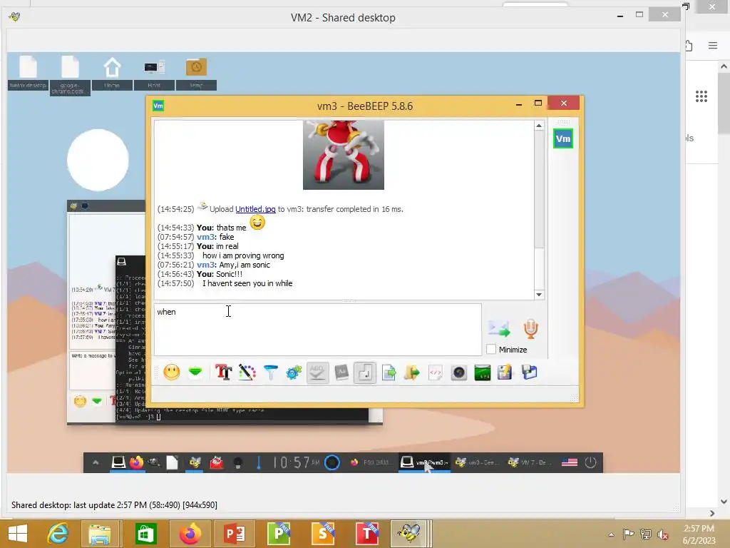Click the blue funnel filter icon

coord(270,372)
